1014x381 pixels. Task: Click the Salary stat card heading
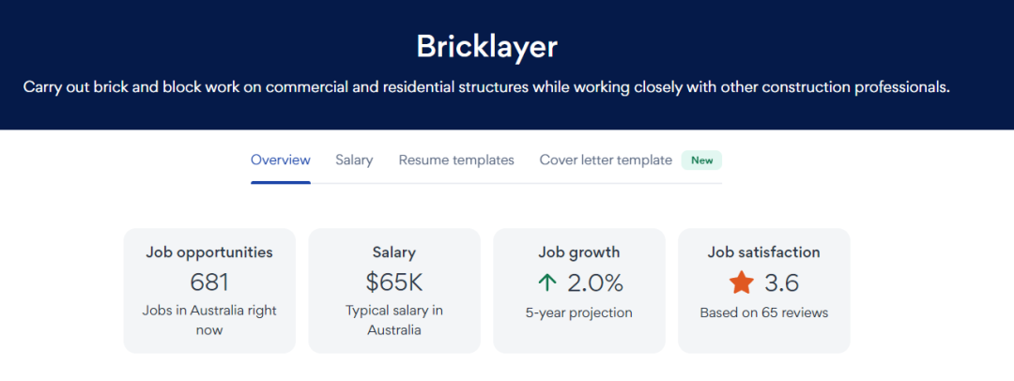pos(394,252)
